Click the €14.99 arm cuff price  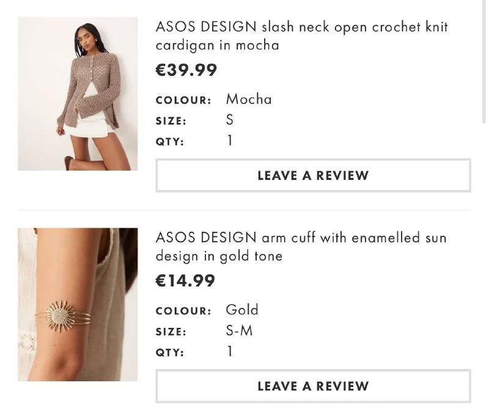pyautogui.click(x=185, y=281)
